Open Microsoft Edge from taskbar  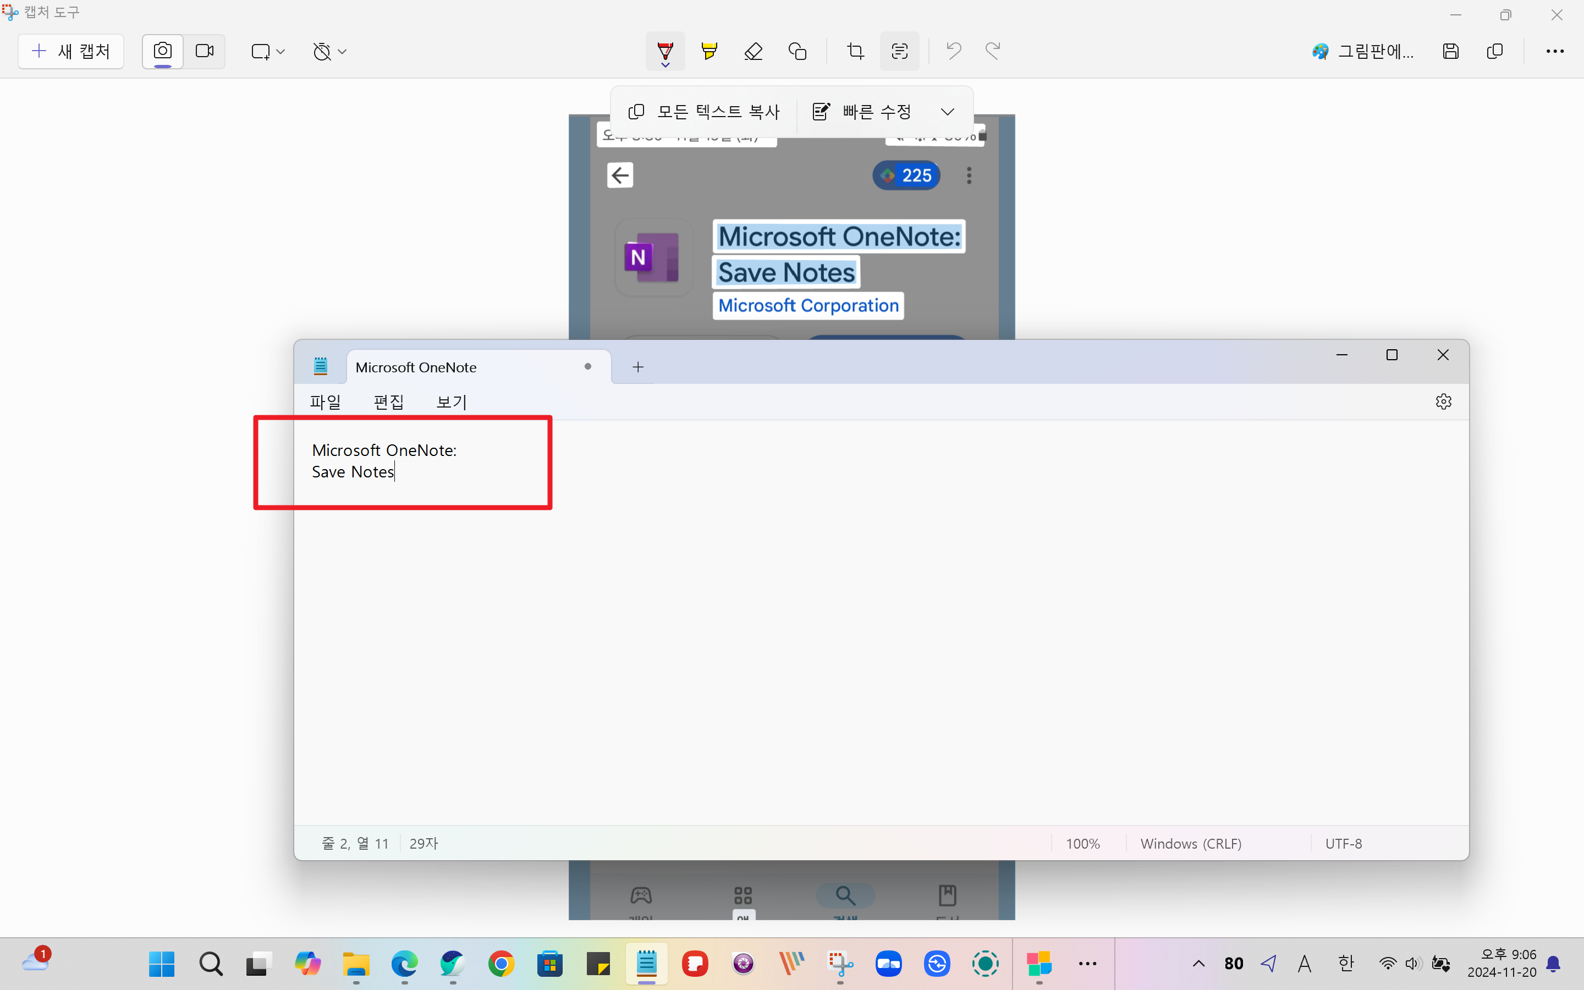click(x=404, y=964)
